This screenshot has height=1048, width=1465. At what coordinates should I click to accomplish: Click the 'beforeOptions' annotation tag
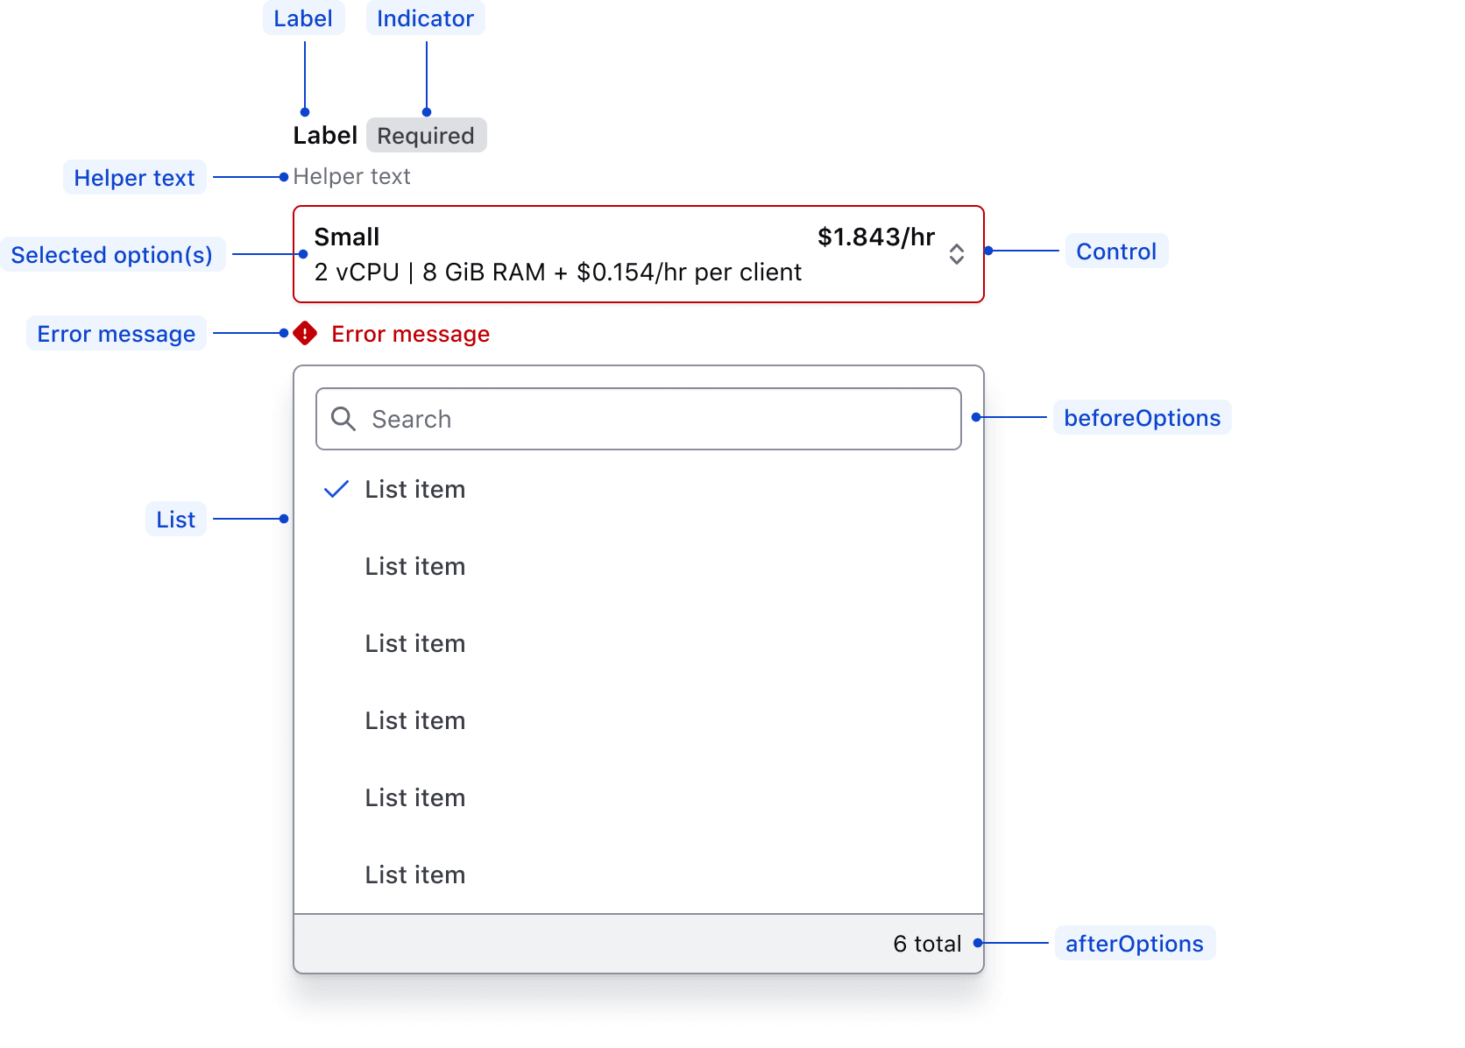pos(1142,418)
